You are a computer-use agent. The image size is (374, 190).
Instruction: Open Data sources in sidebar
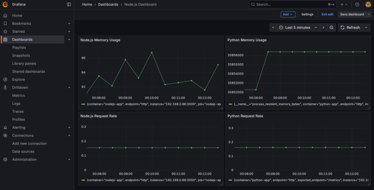23,151
